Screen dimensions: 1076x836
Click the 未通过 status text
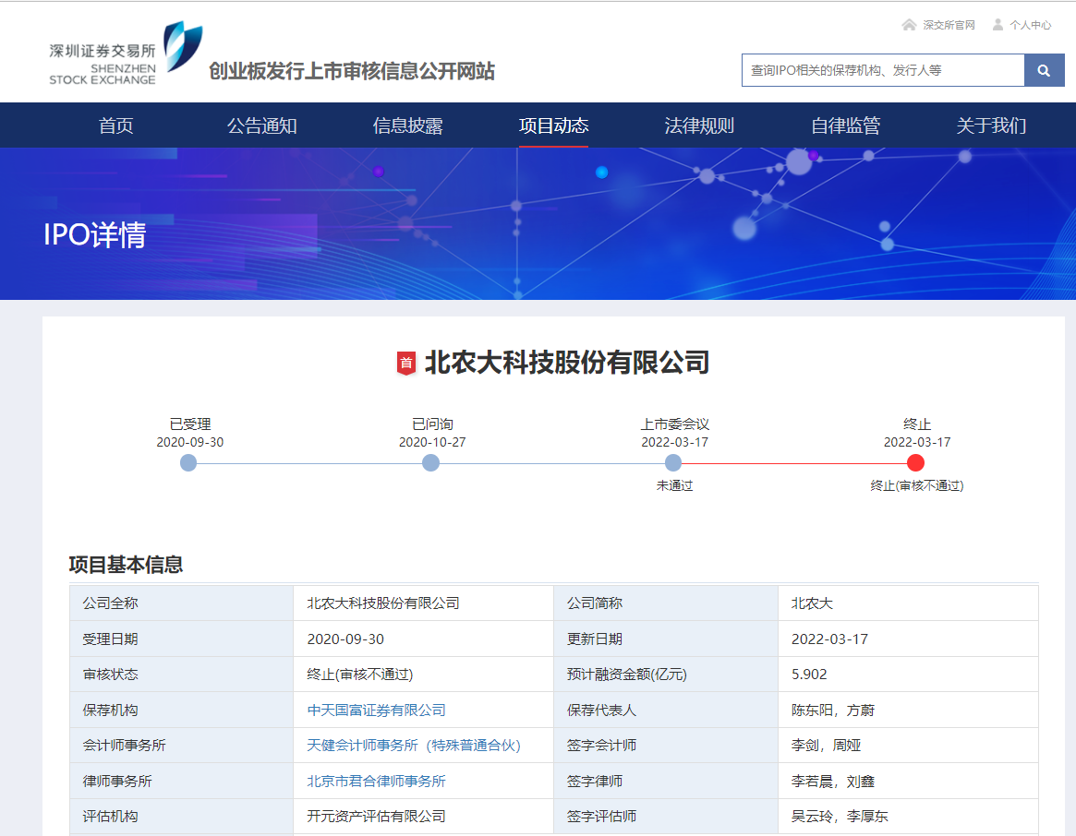tap(674, 485)
